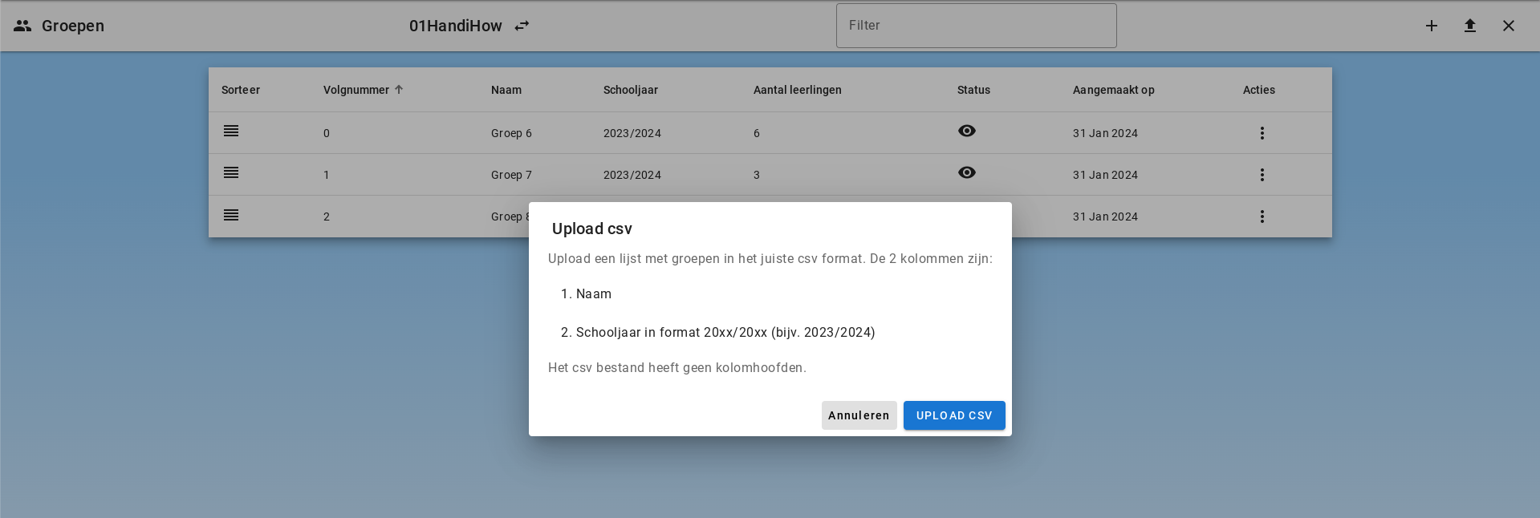Screen dimensions: 1540x518
Task: Toggle the sort arrow on Volgnummer column
Action: [399, 90]
